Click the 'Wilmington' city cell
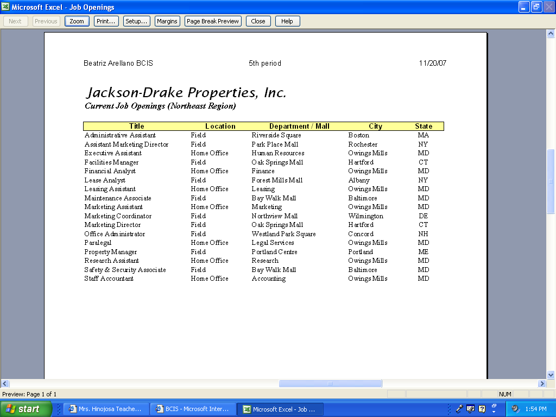This screenshot has height=417, width=556. [x=366, y=216]
